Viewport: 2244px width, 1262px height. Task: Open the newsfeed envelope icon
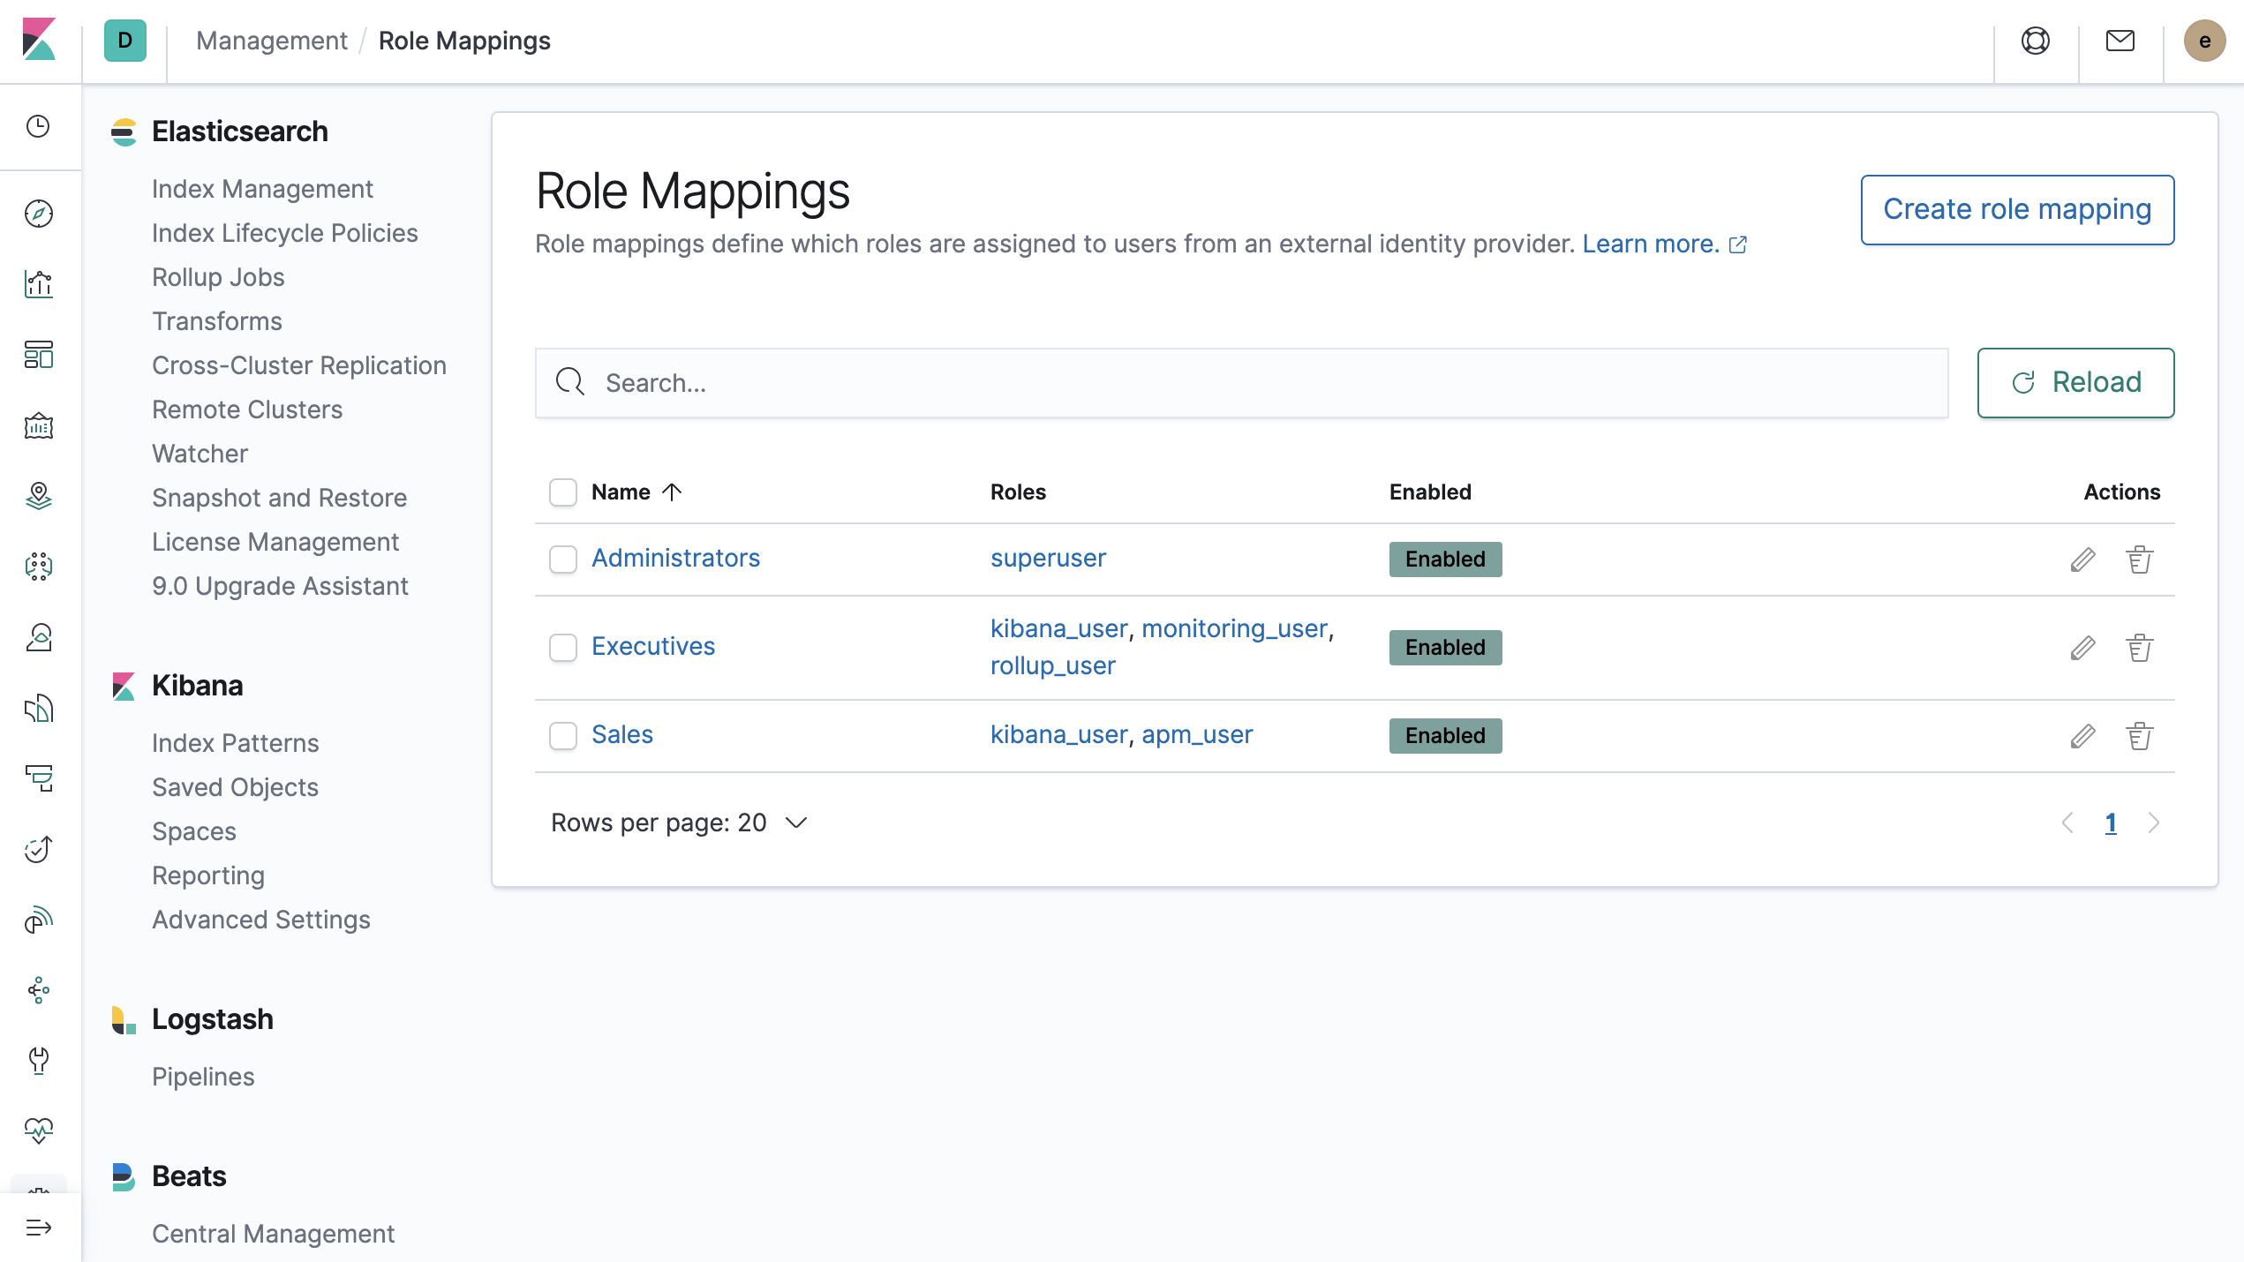(x=2120, y=41)
